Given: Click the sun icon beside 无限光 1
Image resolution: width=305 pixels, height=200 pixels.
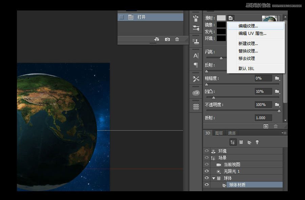Looking at the screenshot, I should coord(219,172).
